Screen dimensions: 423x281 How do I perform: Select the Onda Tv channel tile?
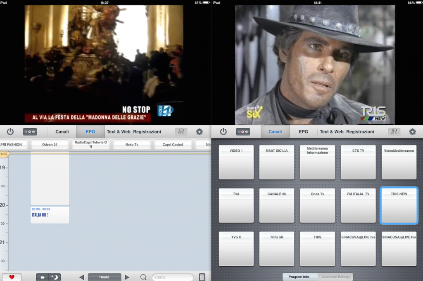click(317, 205)
